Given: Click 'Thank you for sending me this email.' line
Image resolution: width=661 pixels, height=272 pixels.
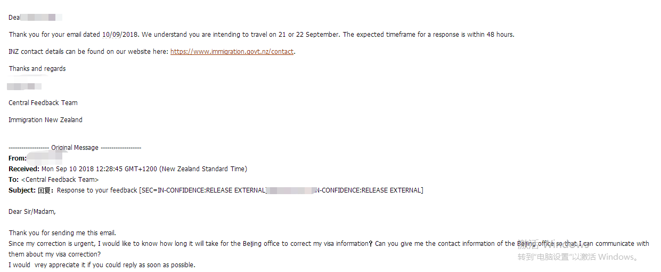Looking at the screenshot, I should tap(62, 233).
